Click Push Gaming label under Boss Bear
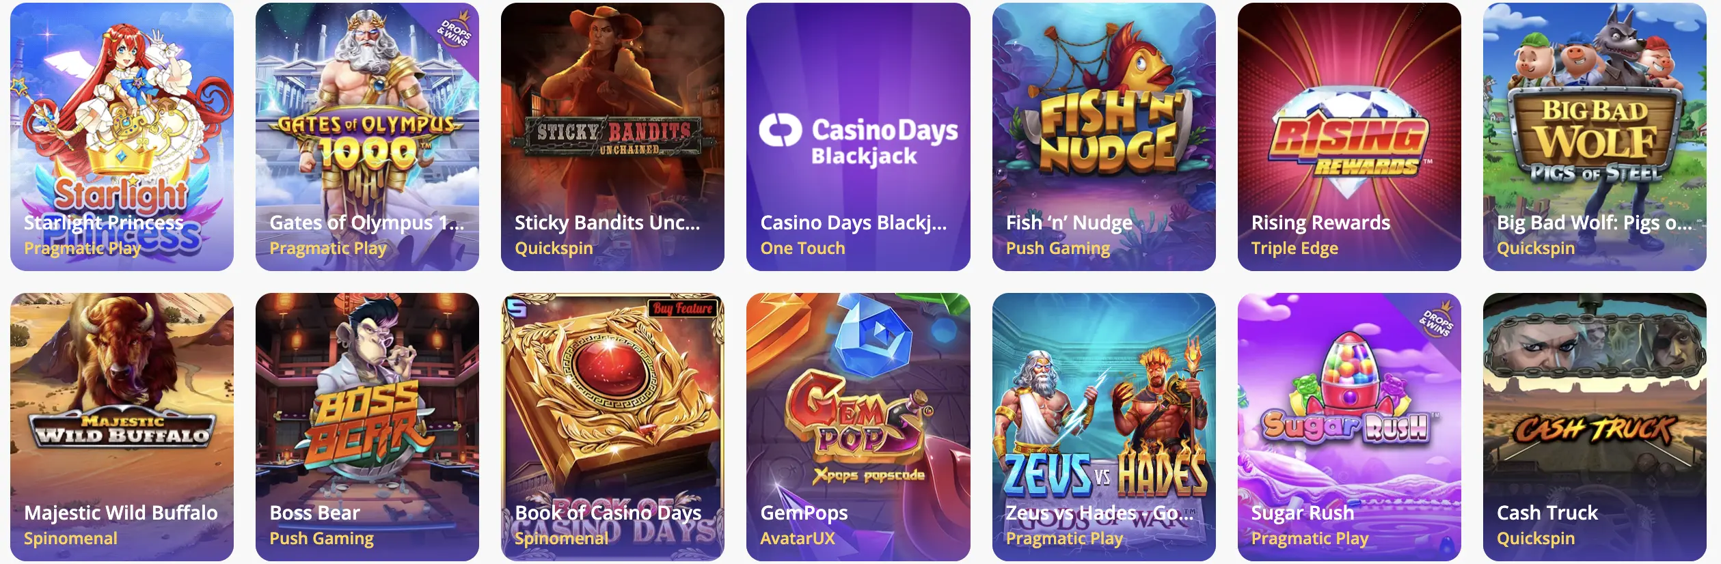The height and width of the screenshot is (564, 1721). pyautogui.click(x=321, y=538)
